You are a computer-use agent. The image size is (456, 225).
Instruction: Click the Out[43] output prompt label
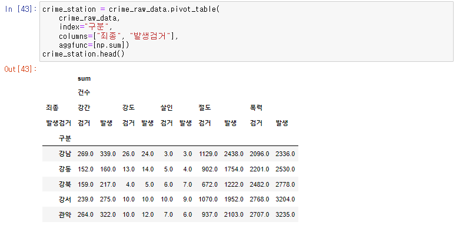point(21,70)
